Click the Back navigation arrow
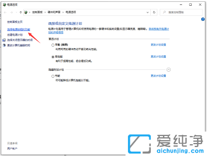Viewport: 207px width, 156px height. pyautogui.click(x=5, y=12)
